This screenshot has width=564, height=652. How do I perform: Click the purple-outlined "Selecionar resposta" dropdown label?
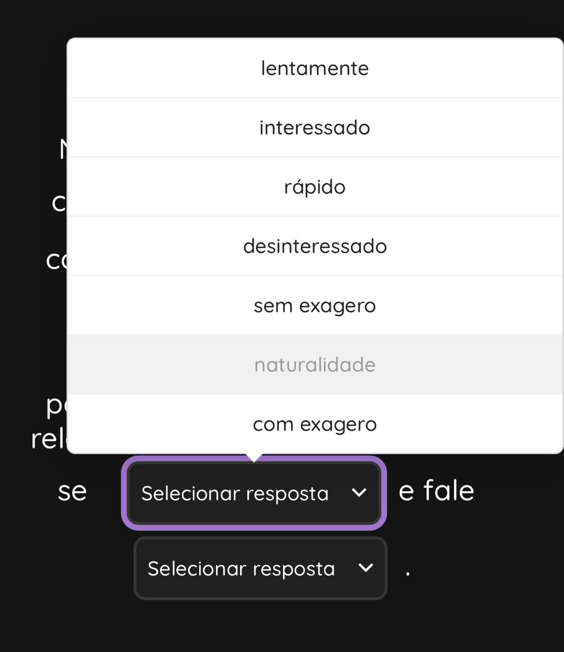click(235, 493)
